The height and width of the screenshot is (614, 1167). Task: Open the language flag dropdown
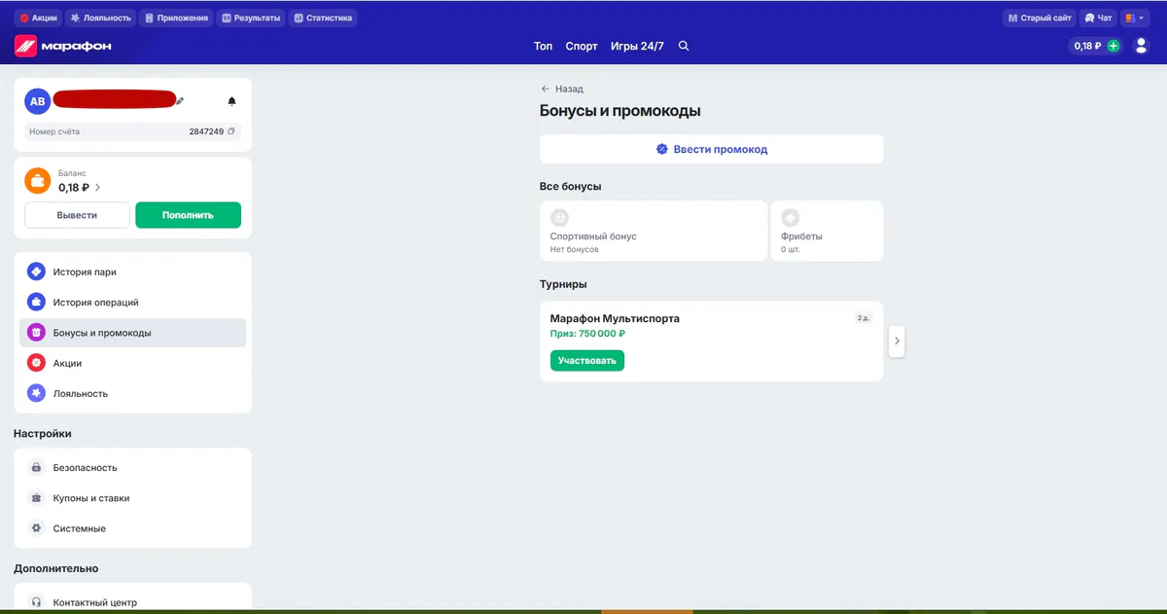(x=1135, y=18)
